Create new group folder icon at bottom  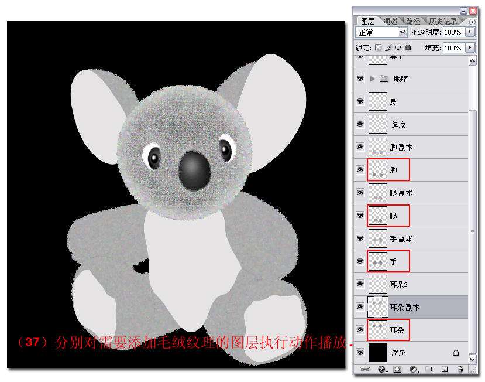pos(428,369)
